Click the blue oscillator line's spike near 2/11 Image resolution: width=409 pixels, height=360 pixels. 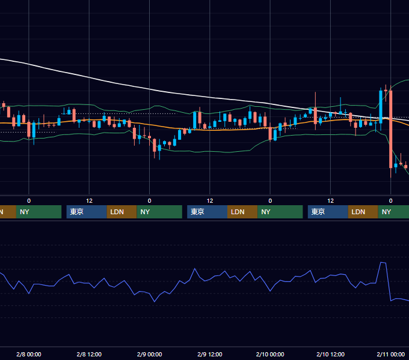383,263
